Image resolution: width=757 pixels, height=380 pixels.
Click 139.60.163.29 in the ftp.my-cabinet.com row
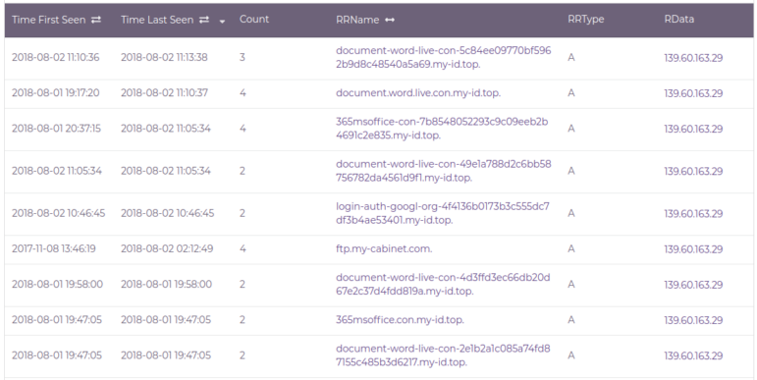coord(693,249)
